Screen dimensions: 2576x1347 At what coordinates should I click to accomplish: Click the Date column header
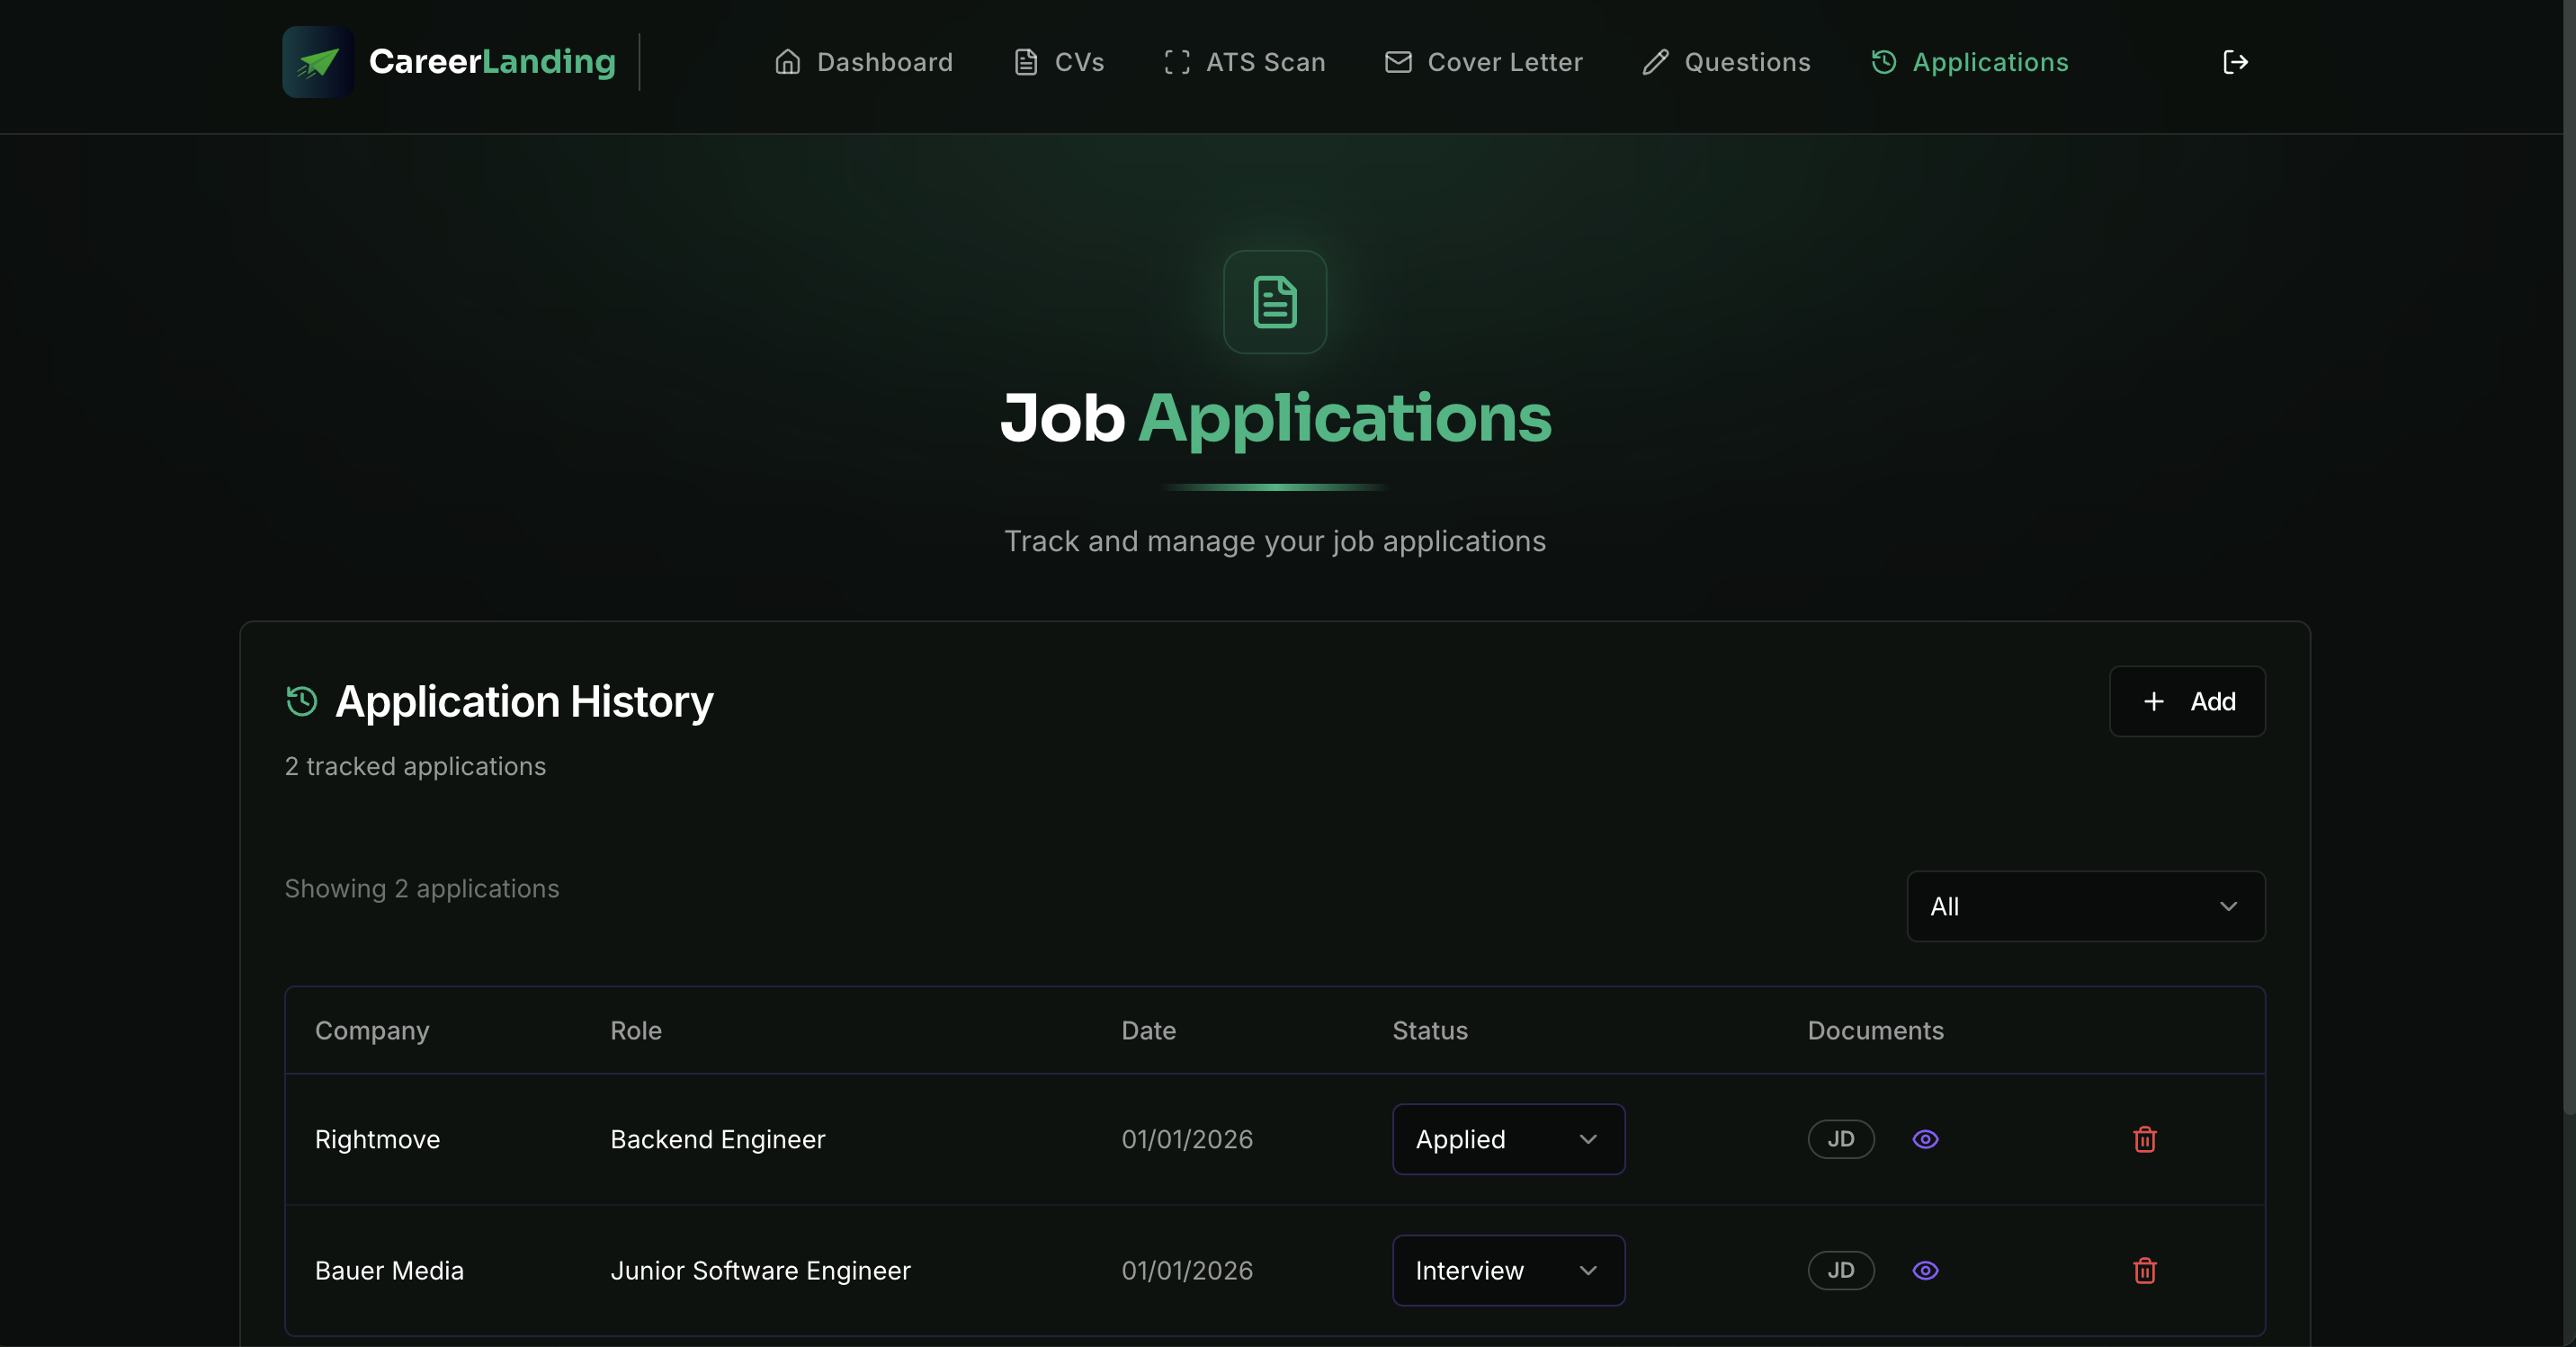1148,1030
